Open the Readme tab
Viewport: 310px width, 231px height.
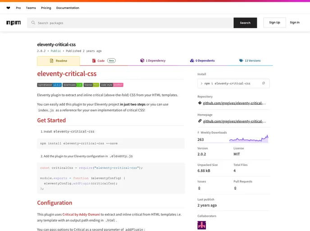pyautogui.click(x=58, y=61)
